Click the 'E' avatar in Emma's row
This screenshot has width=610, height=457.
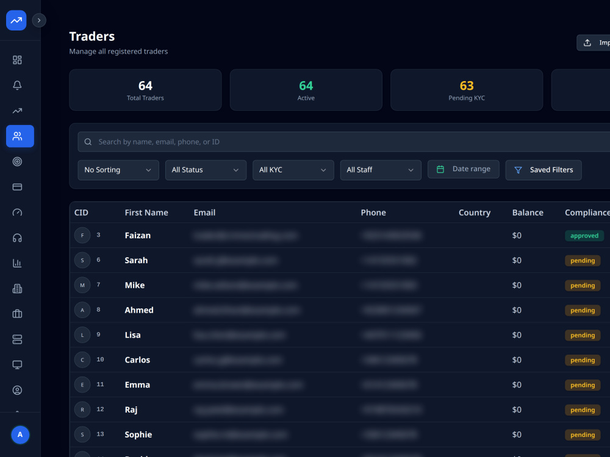click(82, 384)
